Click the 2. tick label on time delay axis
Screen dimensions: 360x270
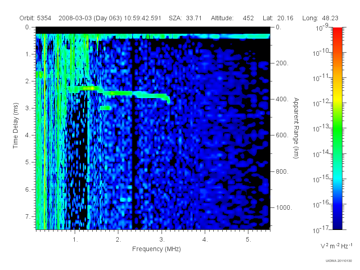[x=28, y=81]
